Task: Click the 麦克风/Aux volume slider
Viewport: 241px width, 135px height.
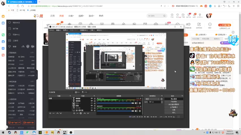Action: point(116,103)
